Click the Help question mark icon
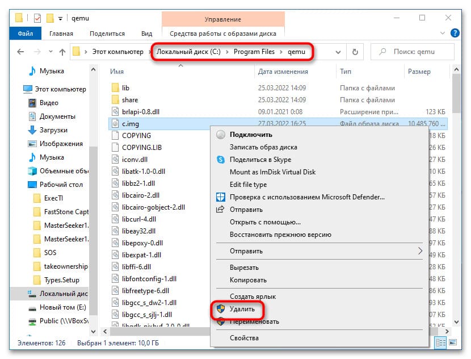 point(456,34)
